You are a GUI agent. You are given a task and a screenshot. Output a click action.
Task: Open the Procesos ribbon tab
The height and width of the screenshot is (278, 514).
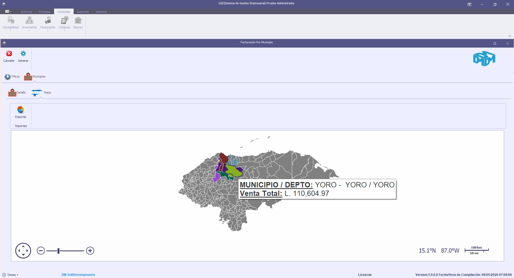point(45,12)
